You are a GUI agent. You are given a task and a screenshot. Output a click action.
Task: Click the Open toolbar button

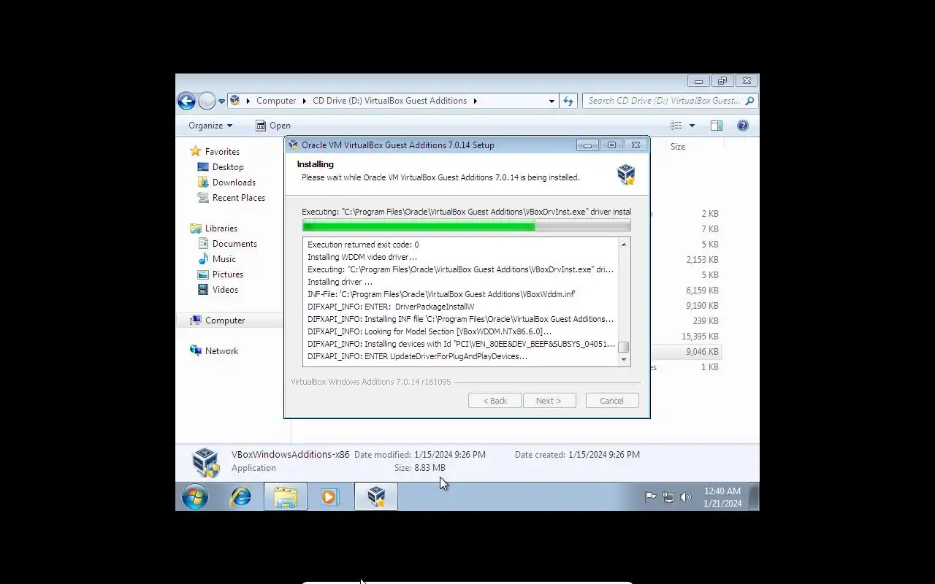(272, 126)
